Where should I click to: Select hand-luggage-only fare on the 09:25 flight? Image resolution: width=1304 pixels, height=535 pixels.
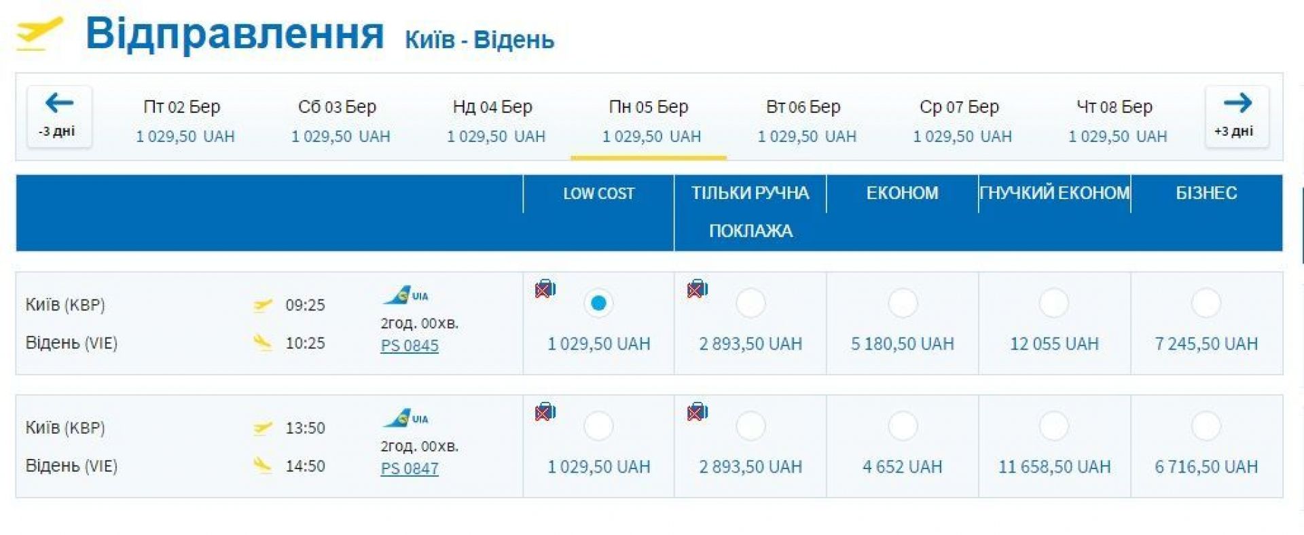[750, 303]
